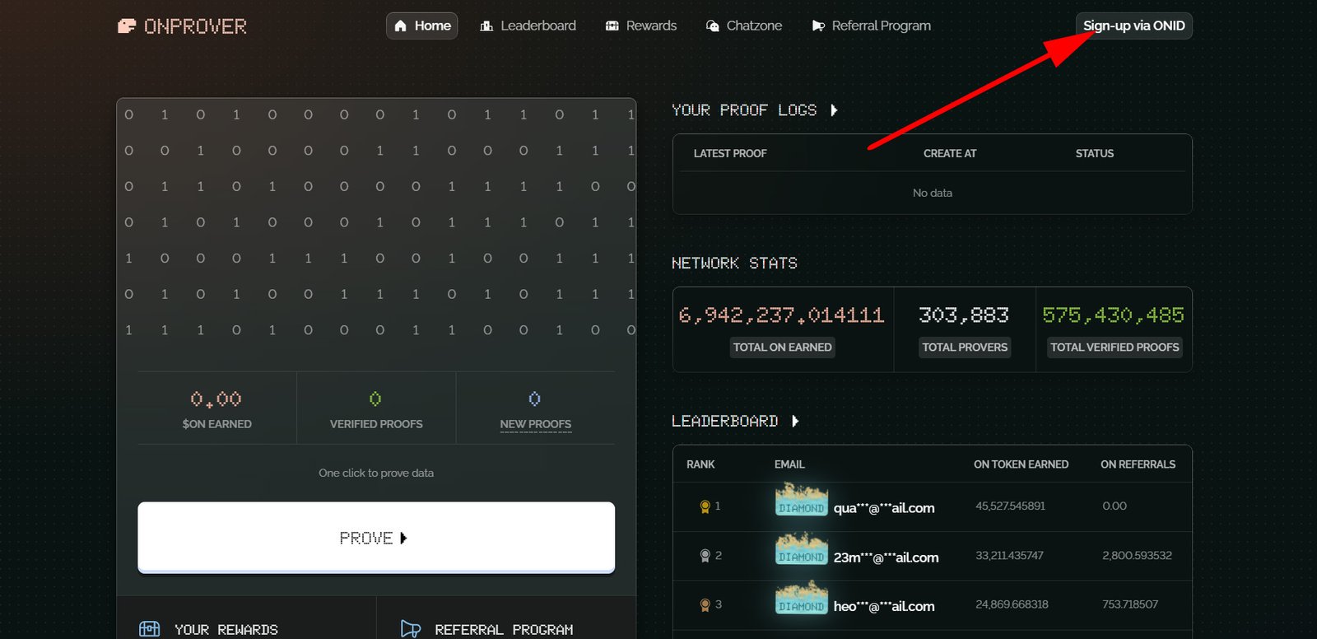1317x639 pixels.
Task: Expand Your Proof Logs arrow
Action: coord(834,110)
